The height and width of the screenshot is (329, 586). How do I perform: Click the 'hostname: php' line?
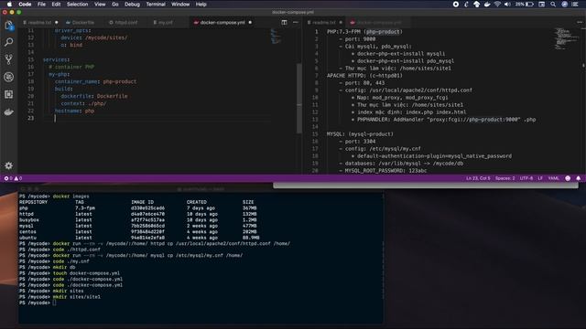tap(74, 111)
